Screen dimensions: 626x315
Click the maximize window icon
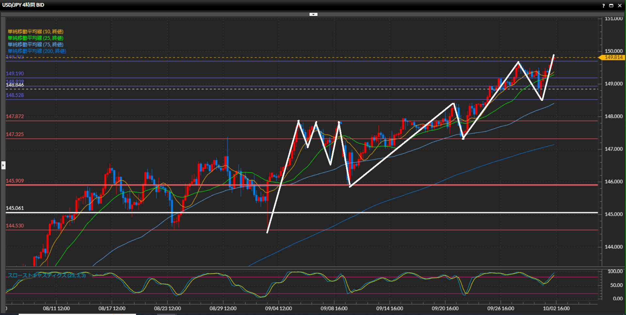pos(611,6)
